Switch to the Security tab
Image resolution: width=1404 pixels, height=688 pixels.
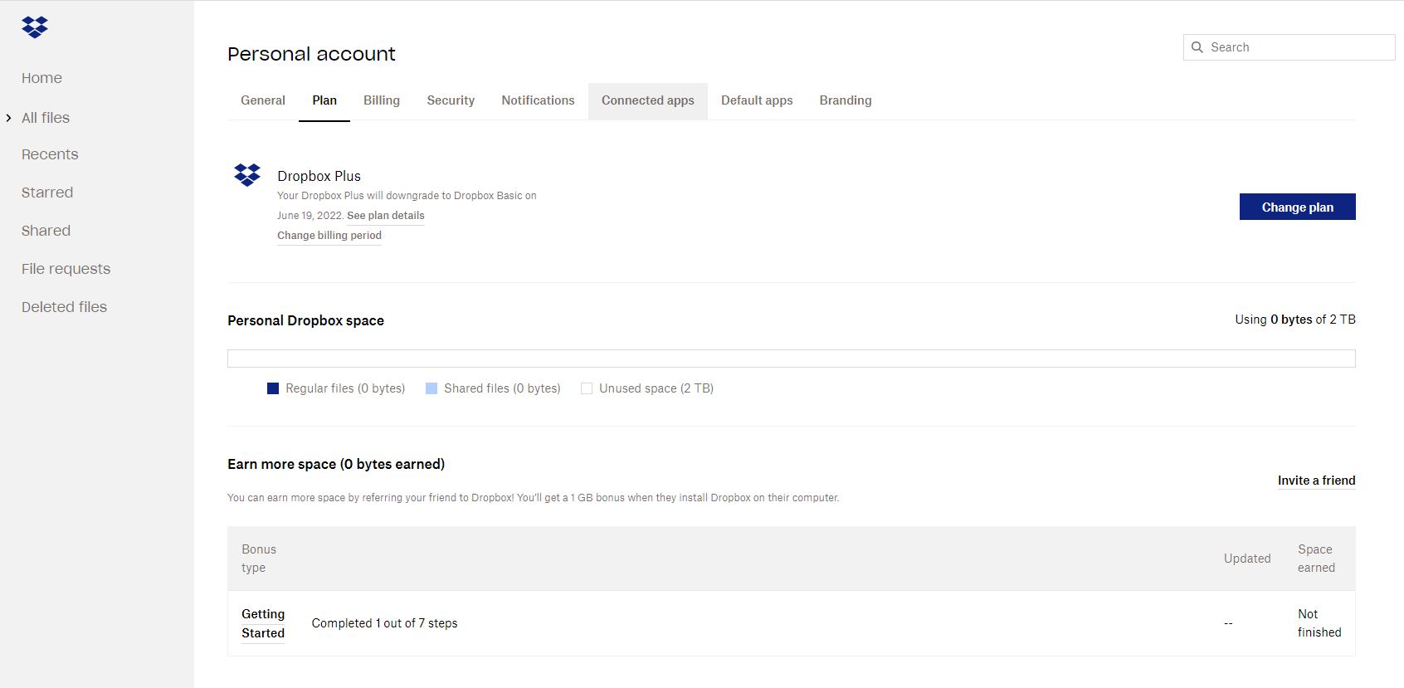click(451, 100)
